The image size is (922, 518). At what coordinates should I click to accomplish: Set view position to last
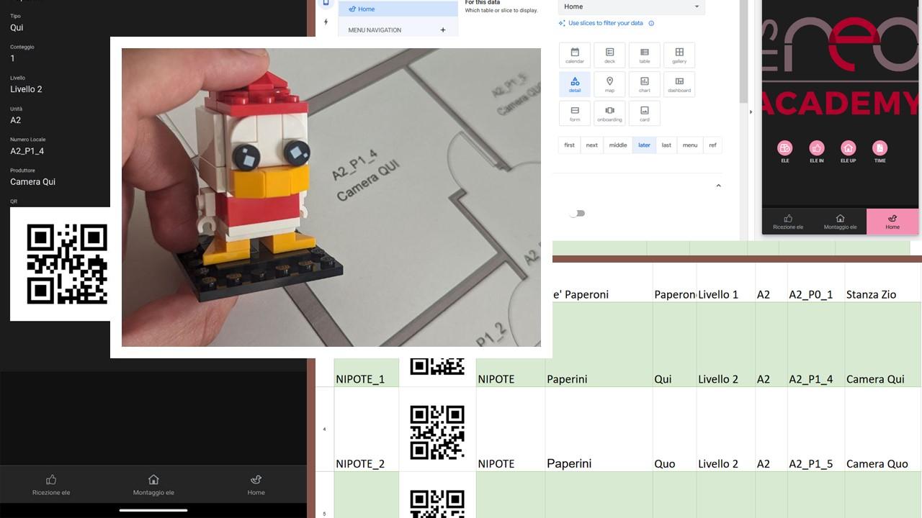click(x=666, y=145)
